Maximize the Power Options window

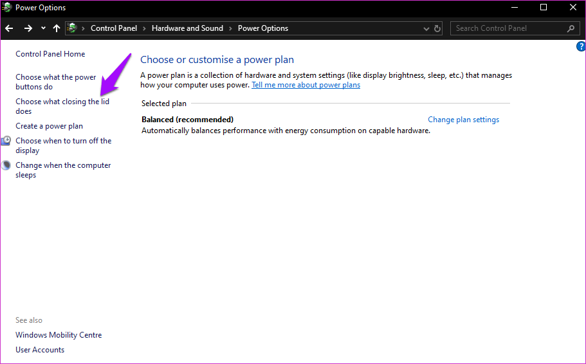[544, 8]
